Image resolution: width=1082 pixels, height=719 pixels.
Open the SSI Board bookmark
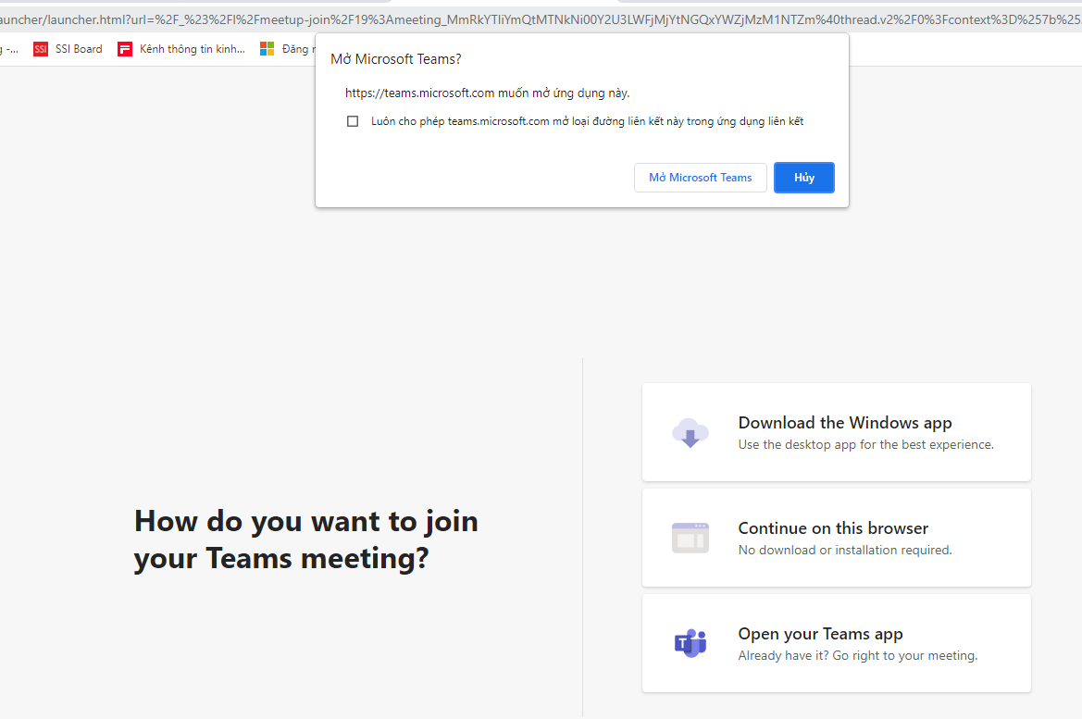coord(79,49)
